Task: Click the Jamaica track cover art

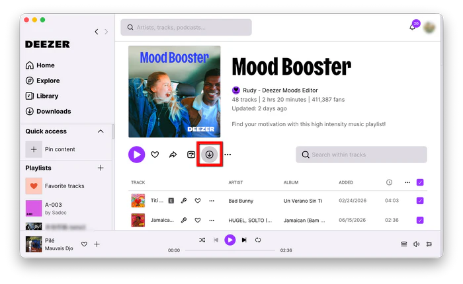Action: [x=138, y=220]
